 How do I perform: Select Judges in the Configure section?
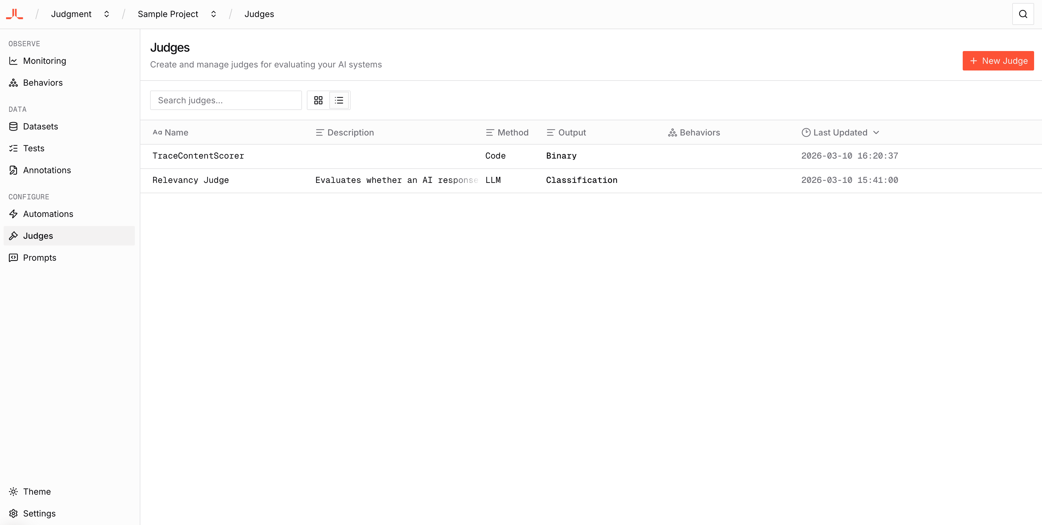click(x=38, y=236)
